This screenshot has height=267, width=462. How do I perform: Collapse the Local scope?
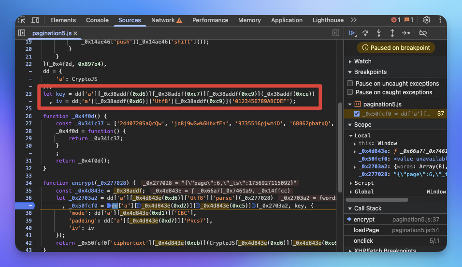[351, 135]
